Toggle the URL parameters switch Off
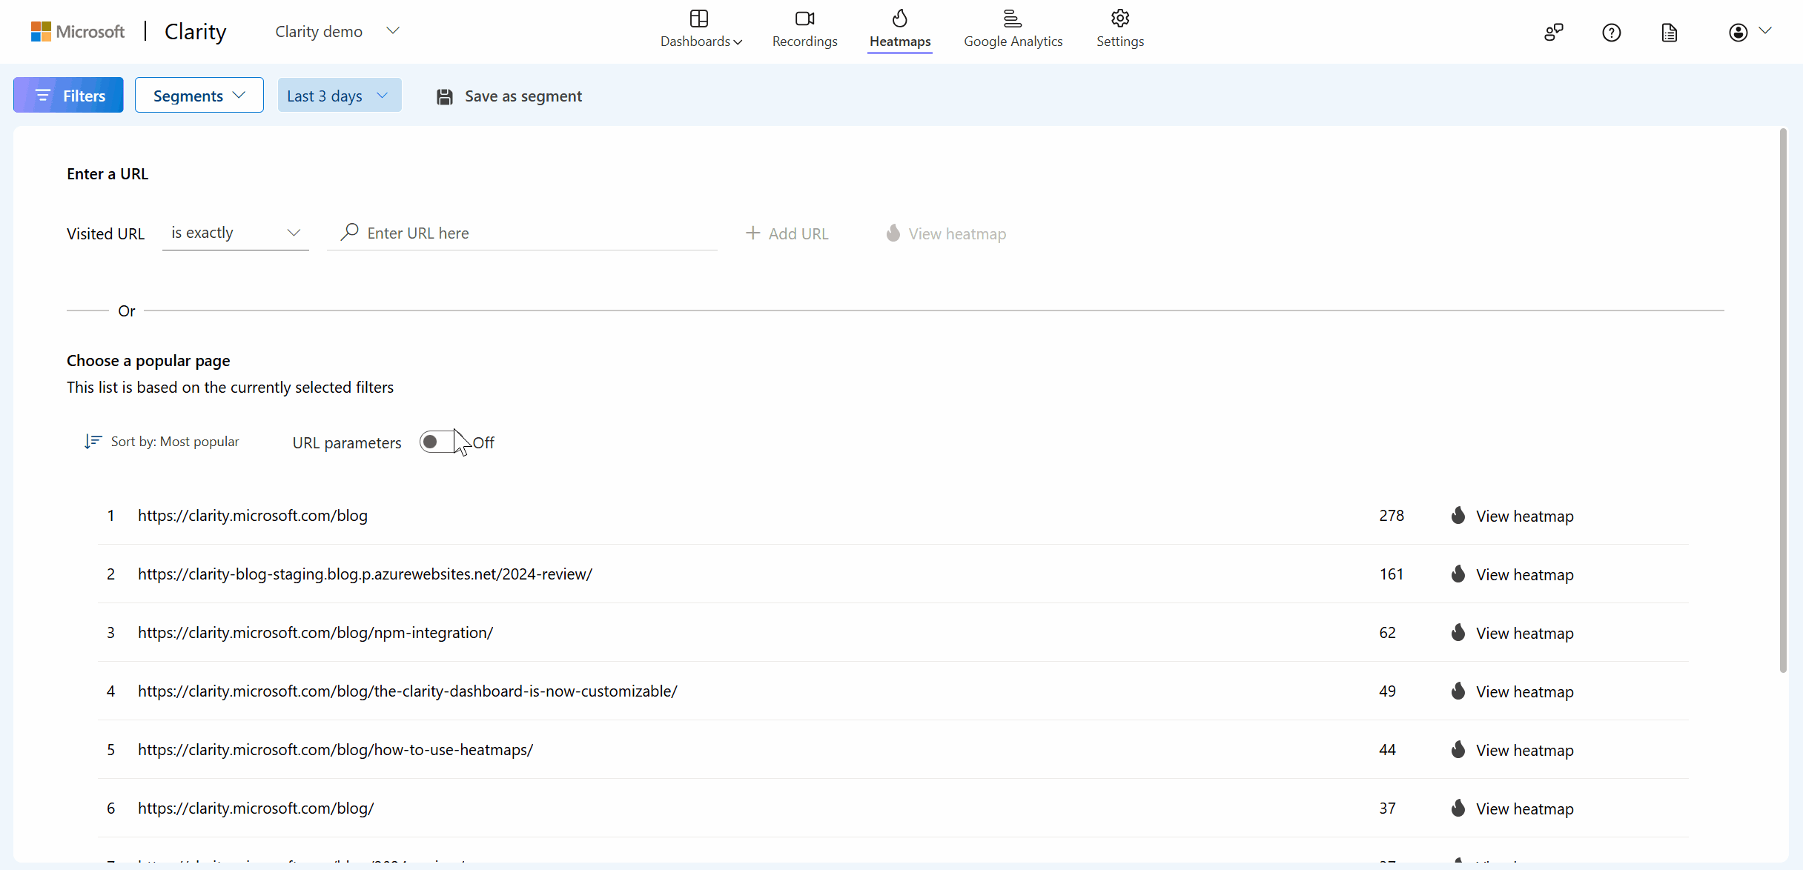1803x870 pixels. click(x=442, y=442)
